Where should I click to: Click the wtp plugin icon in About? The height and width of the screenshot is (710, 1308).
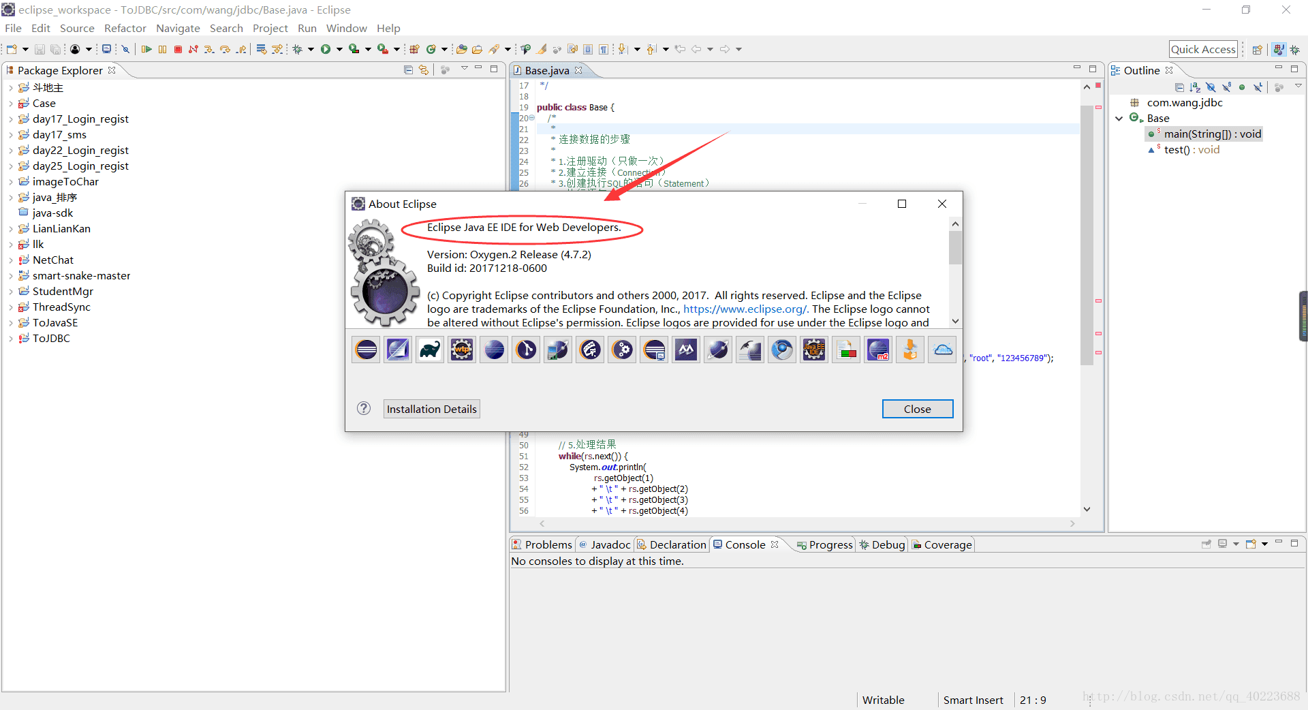click(462, 350)
